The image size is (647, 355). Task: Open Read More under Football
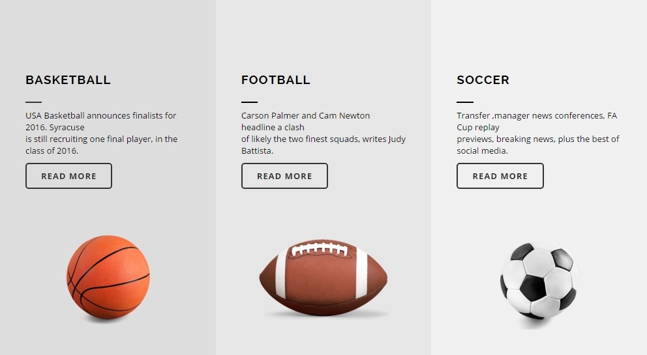[284, 176]
